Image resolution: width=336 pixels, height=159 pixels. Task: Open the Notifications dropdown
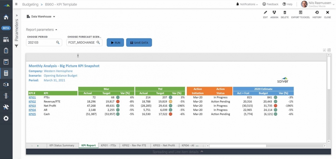click(x=247, y=4)
